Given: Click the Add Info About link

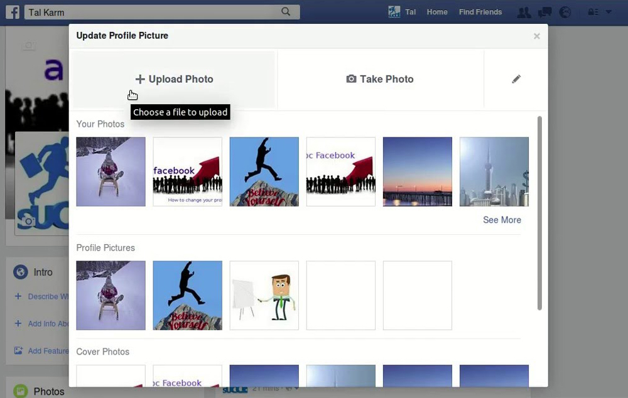Looking at the screenshot, I should click(x=48, y=324).
